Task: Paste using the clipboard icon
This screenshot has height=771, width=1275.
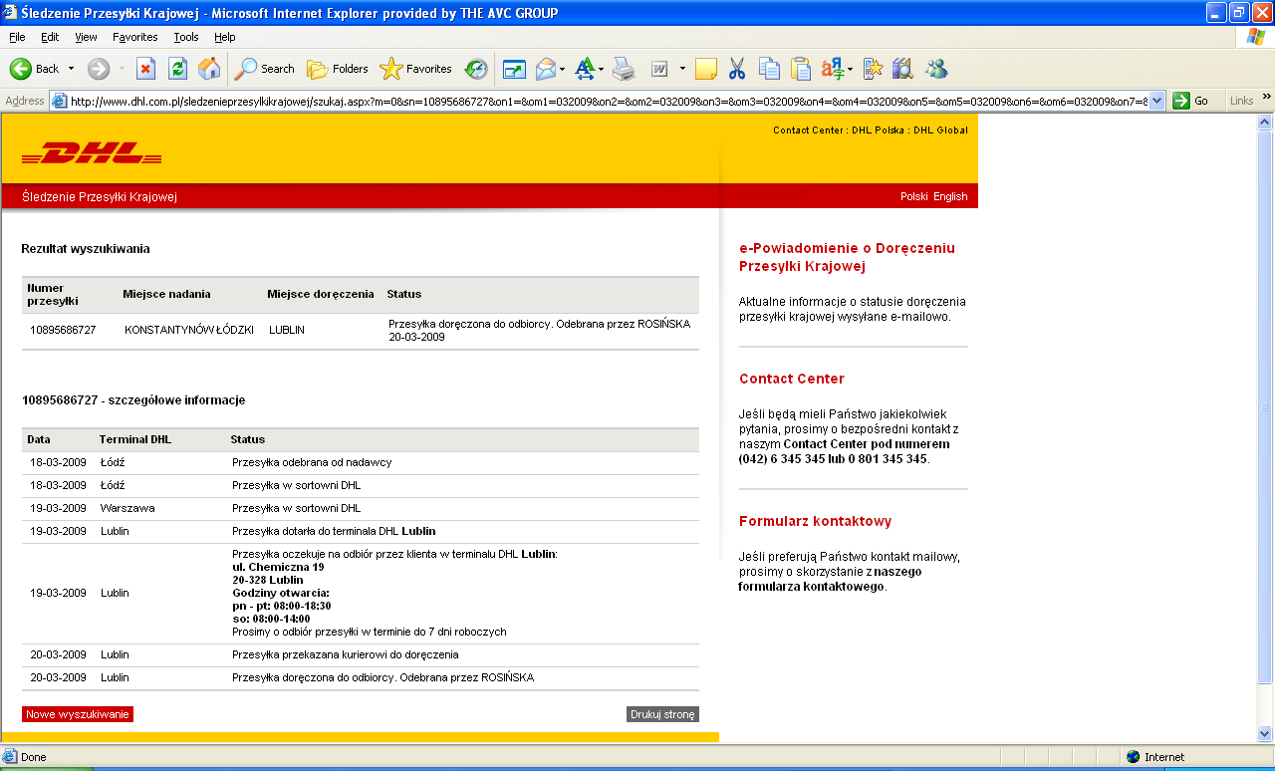Action: click(801, 69)
